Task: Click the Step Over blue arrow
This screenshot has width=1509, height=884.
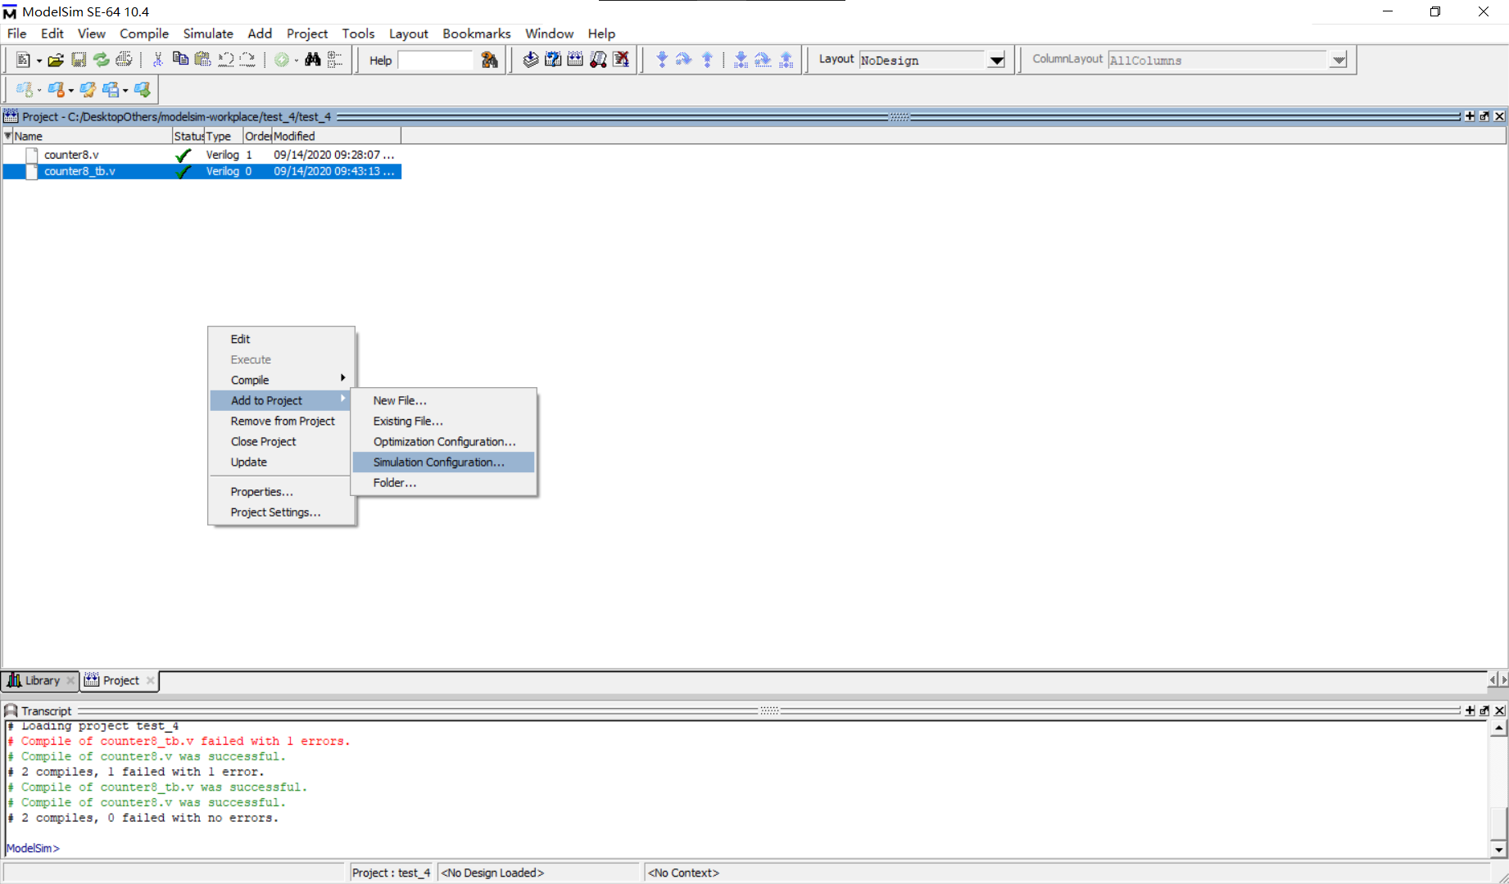Action: point(684,60)
